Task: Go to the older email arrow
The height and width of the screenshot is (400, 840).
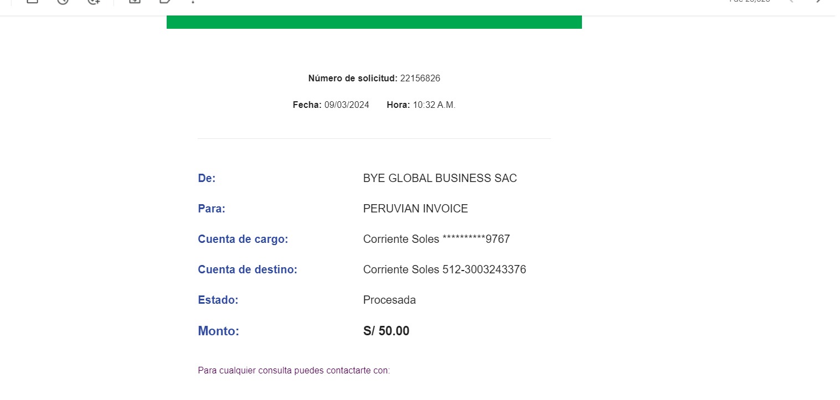Action: click(x=820, y=2)
